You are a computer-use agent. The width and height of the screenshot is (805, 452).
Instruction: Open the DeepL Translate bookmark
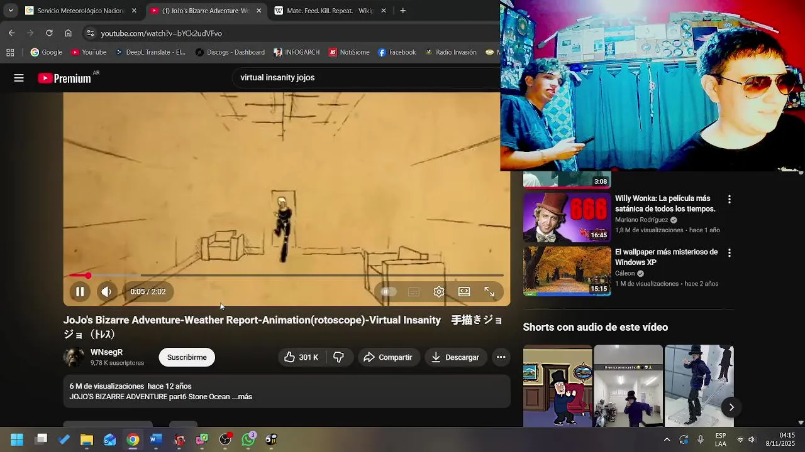[150, 52]
